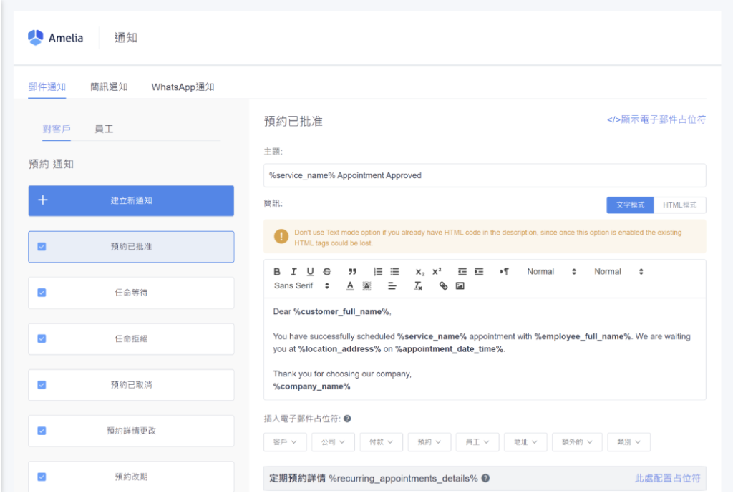
Task: Switch to the WhatsApp通知 tab
Action: (183, 87)
